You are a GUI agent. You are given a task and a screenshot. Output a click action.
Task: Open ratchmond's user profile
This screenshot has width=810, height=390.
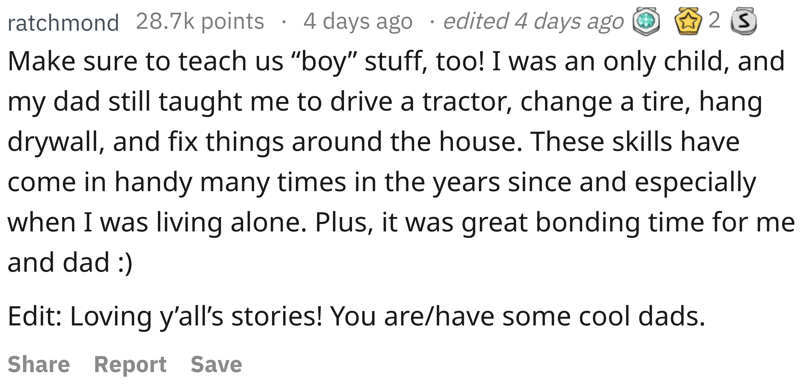click(63, 23)
